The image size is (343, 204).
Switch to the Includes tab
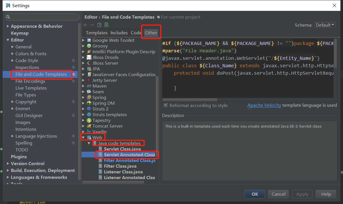pyautogui.click(x=119, y=33)
